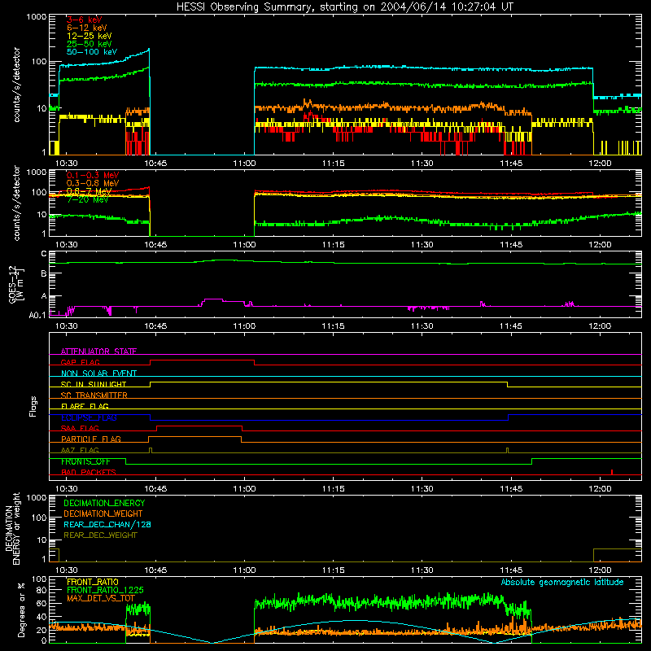Select the green 25-50 keV legend label

pyautogui.click(x=90, y=44)
